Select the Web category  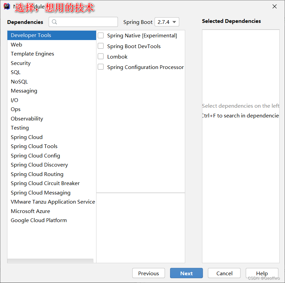(52, 45)
